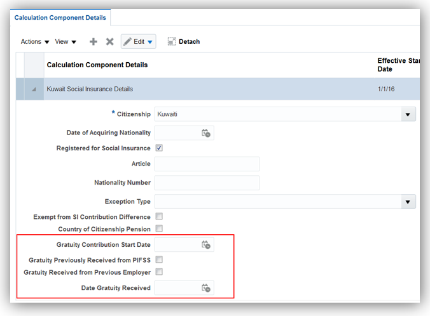The image size is (430, 316).
Task: Open the View menu
Action: tap(66, 42)
